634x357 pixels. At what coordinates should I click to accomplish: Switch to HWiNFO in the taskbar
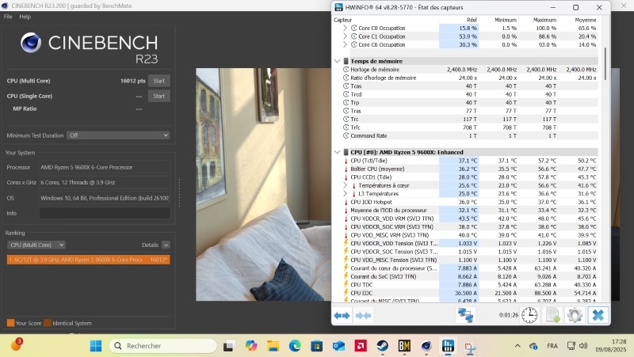coord(448,346)
